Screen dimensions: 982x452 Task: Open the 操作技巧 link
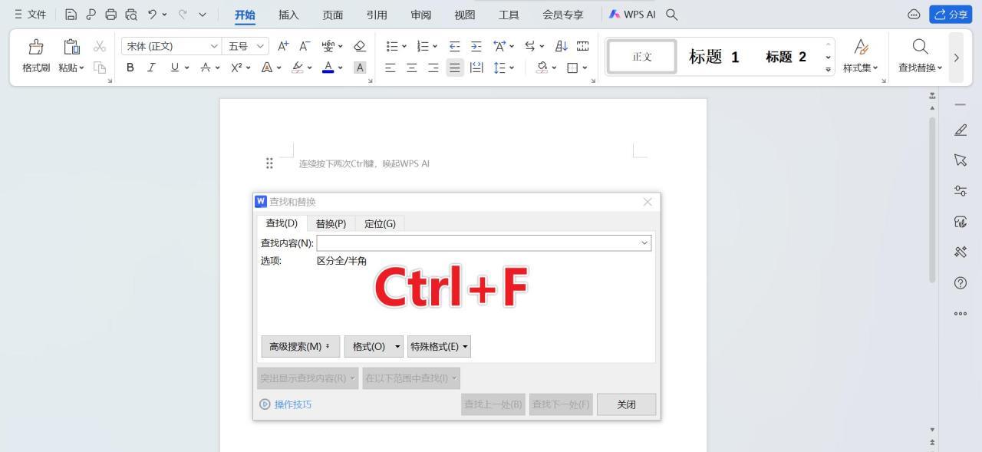[x=292, y=404]
